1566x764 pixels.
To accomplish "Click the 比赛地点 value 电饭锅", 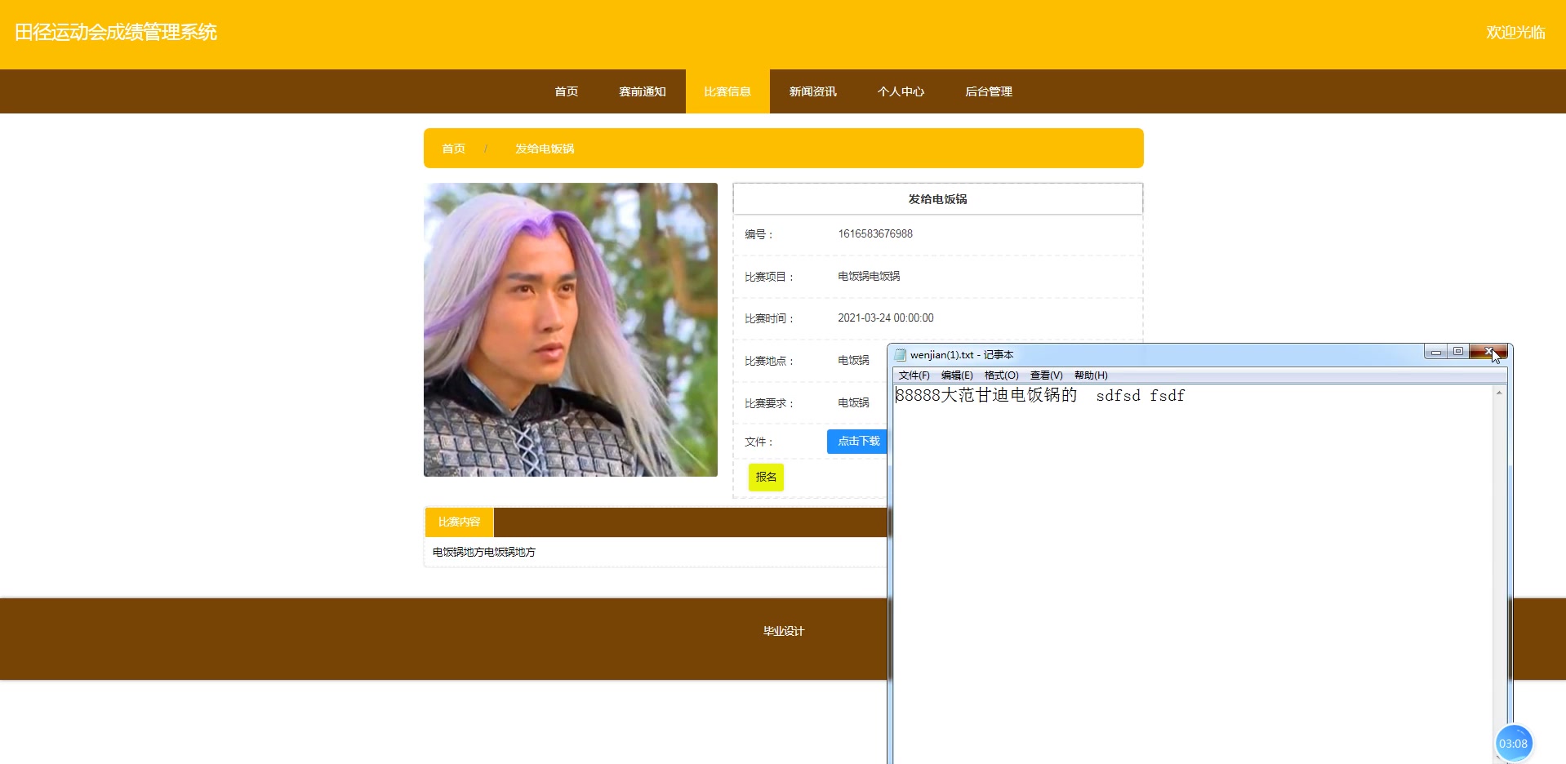I will (x=853, y=361).
